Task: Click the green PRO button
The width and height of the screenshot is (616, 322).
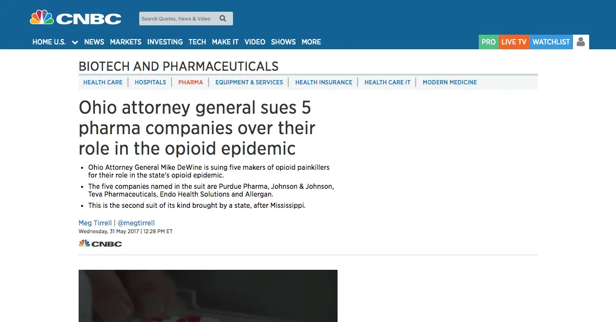Action: point(489,42)
